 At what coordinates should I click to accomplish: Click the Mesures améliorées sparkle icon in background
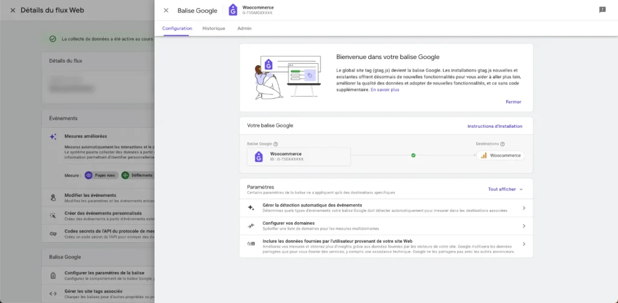(53, 137)
